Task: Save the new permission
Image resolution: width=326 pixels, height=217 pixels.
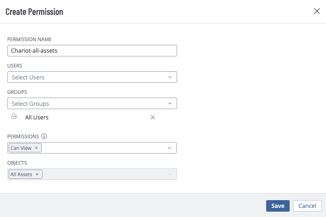Action: point(278,206)
